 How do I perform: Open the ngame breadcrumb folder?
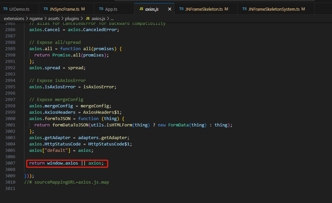[x=36, y=19]
